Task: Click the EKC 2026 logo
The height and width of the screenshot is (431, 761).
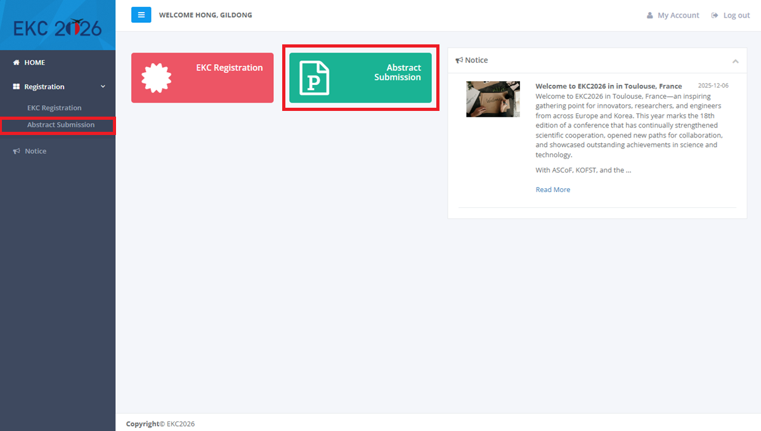Action: [58, 27]
